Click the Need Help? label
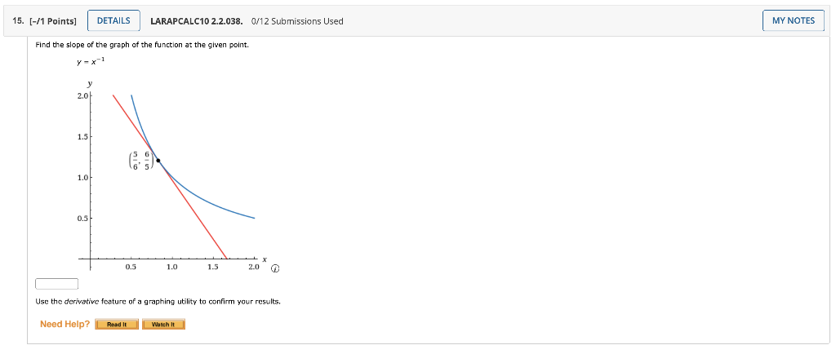Image resolution: width=836 pixels, height=354 pixels. (64, 325)
